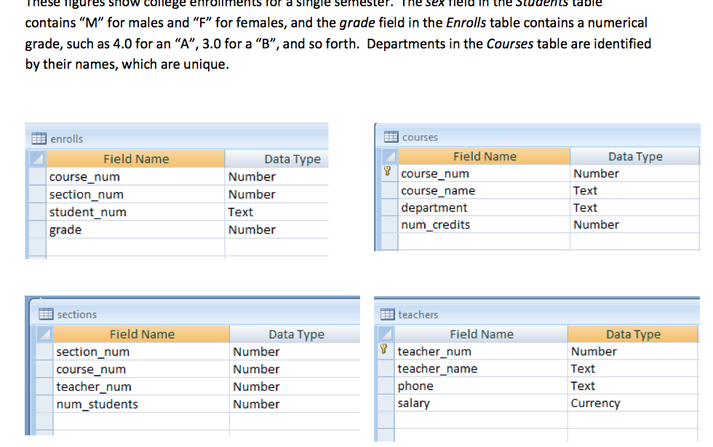Open the Data Type dropdown for grade
Viewport: 713px width, 447px height.
pos(276,229)
